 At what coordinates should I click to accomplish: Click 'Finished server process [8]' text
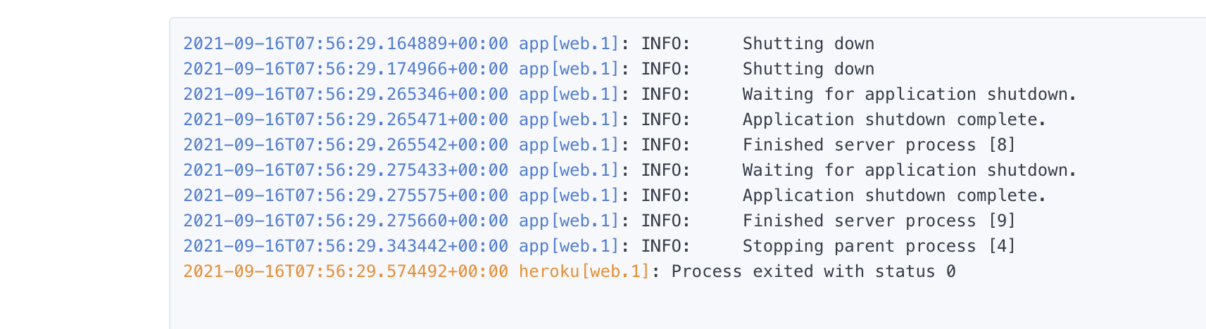click(879, 145)
